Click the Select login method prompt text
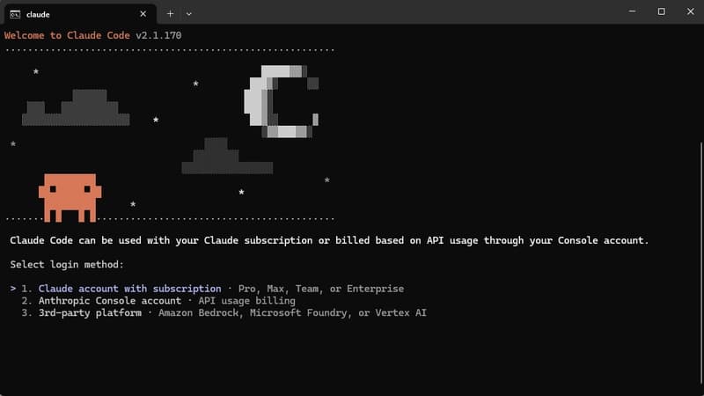This screenshot has height=396, width=704. coord(67,265)
